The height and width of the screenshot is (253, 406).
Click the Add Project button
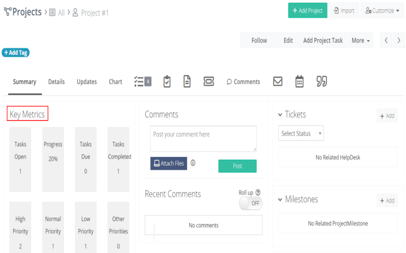coord(307,11)
